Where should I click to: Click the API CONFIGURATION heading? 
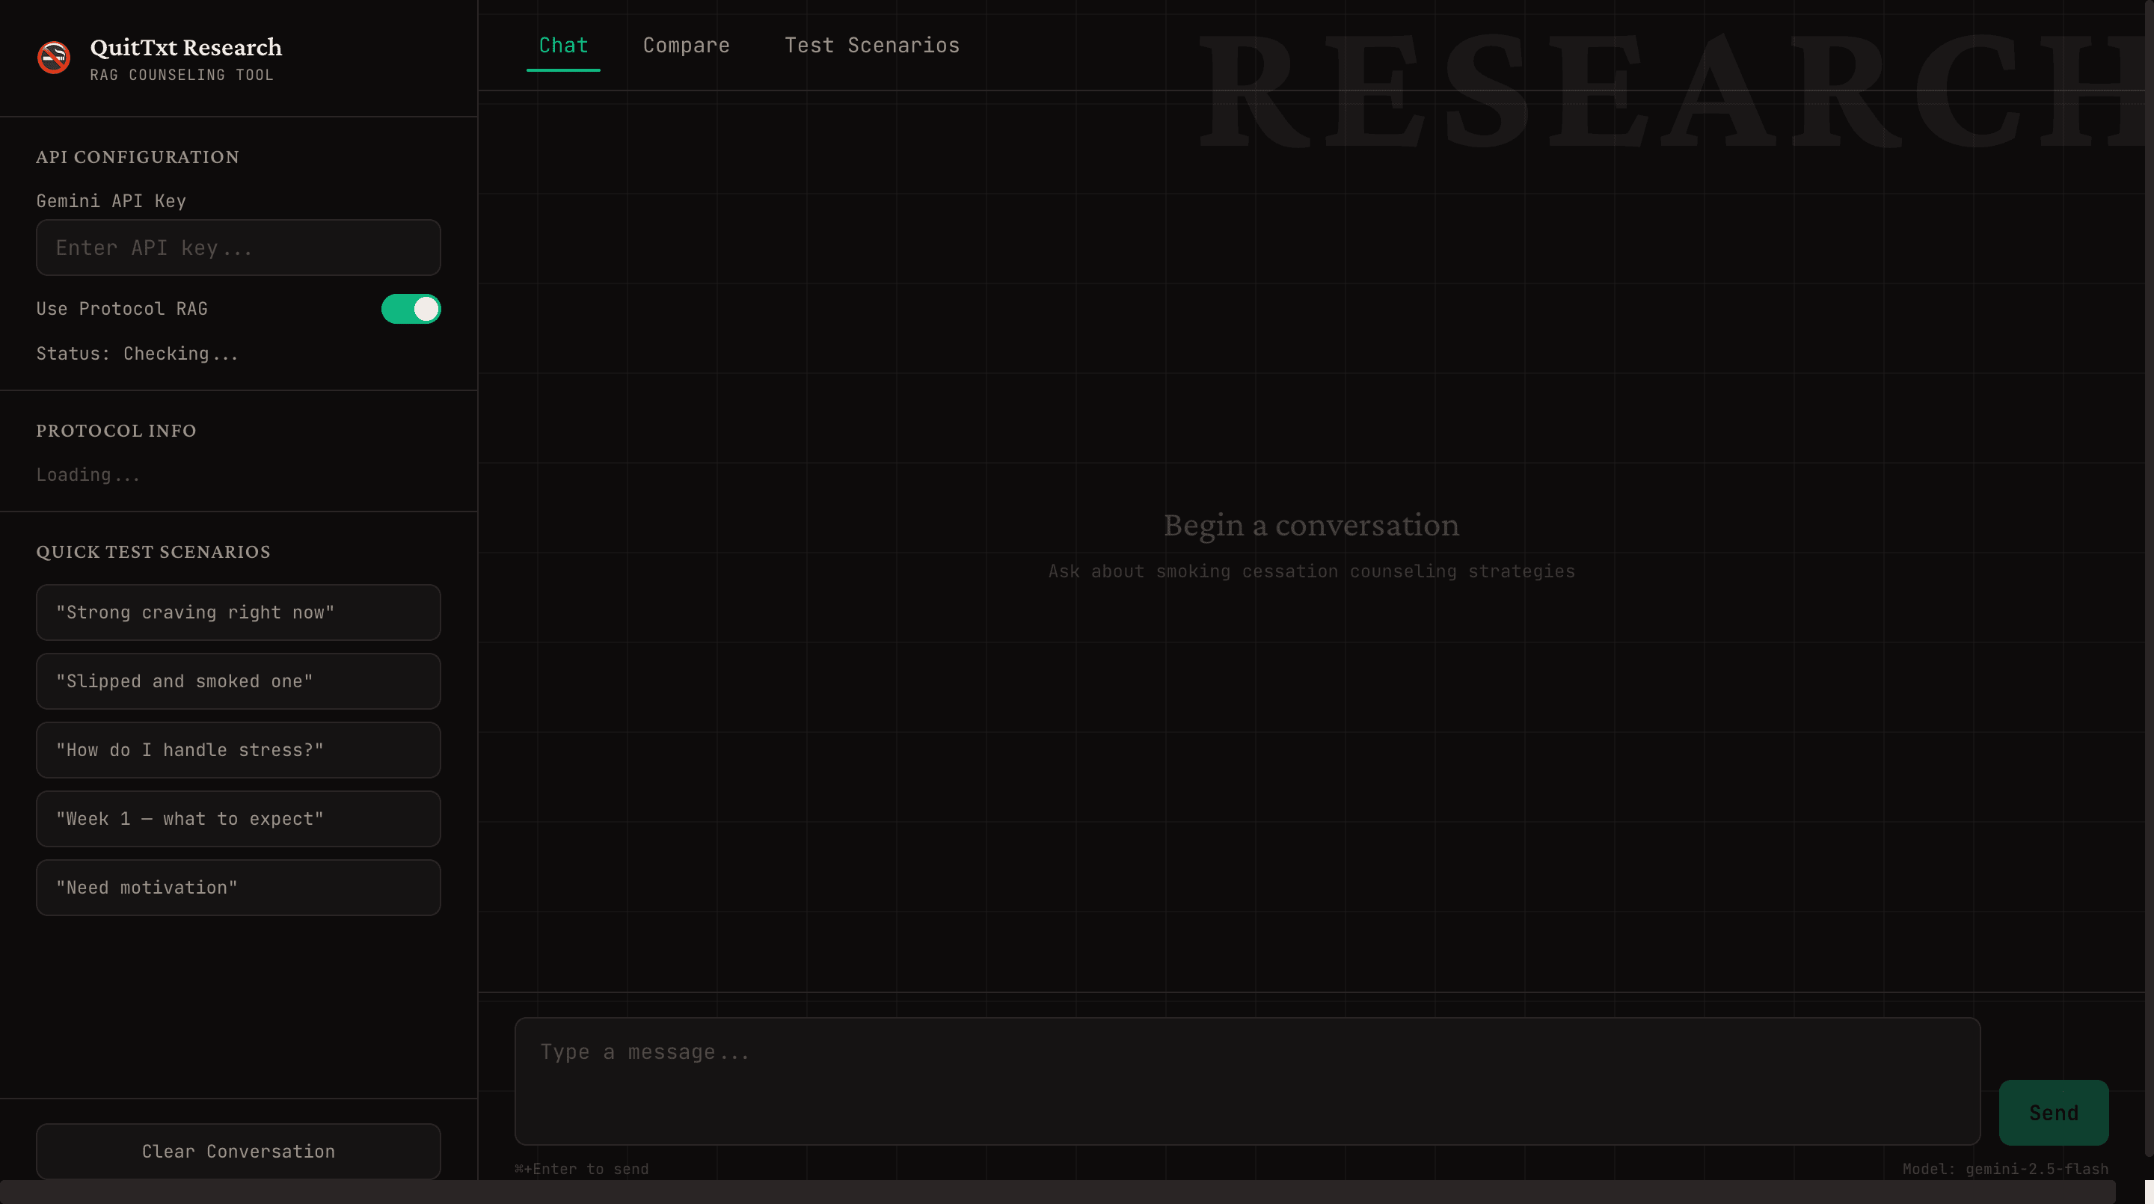[137, 157]
